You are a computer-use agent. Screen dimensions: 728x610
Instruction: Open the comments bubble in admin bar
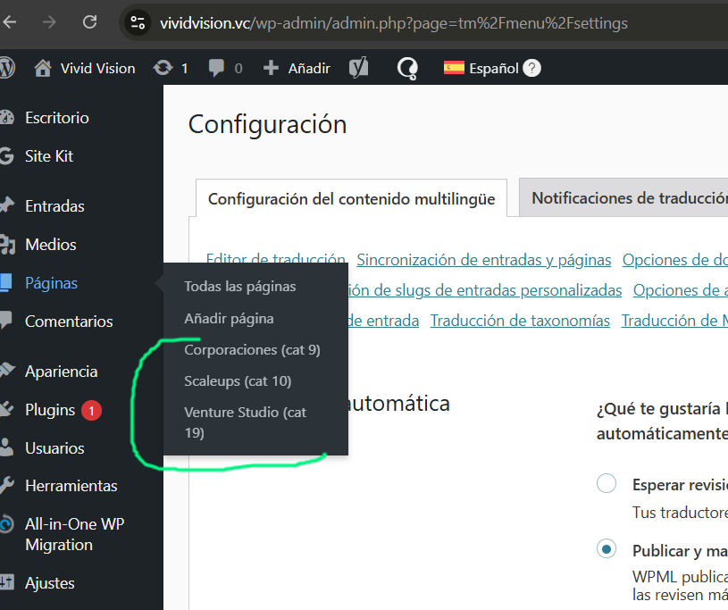(x=216, y=68)
